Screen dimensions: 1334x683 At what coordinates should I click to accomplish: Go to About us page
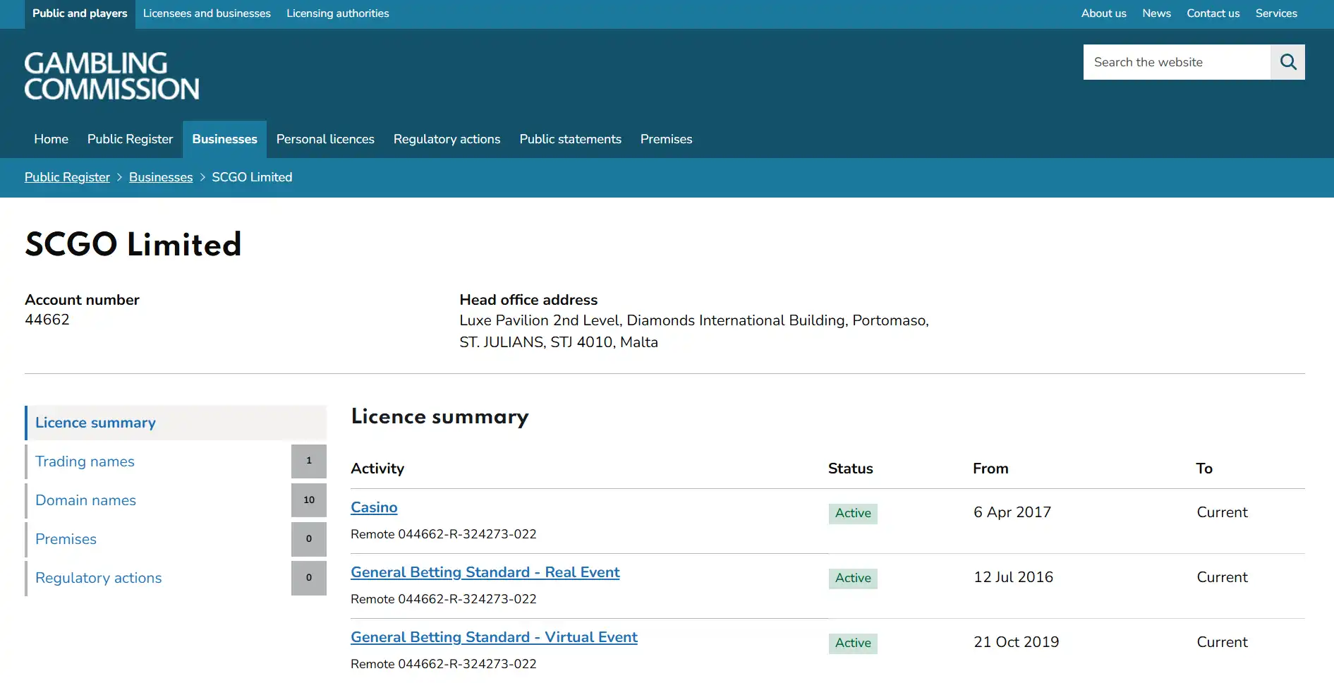point(1103,13)
